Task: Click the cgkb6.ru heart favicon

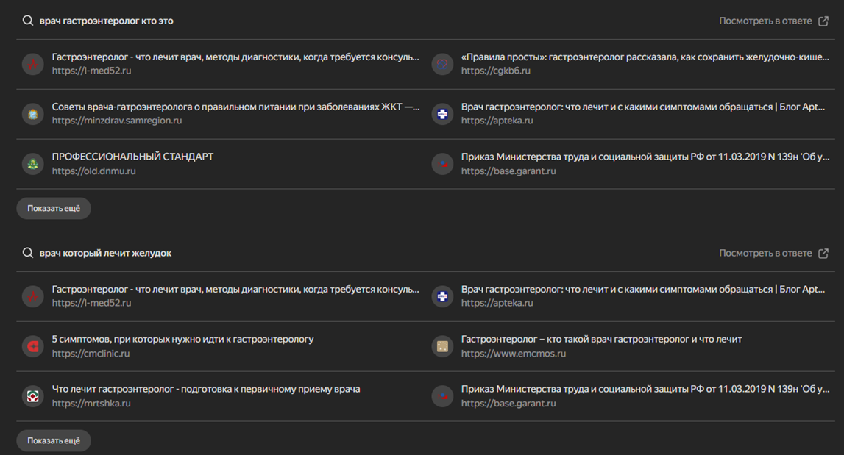Action: pos(442,64)
